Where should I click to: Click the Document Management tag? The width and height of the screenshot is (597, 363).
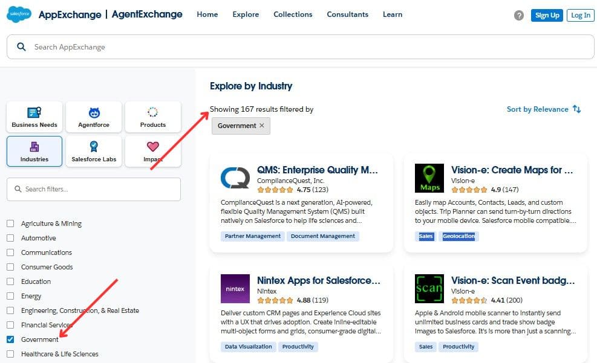point(323,236)
